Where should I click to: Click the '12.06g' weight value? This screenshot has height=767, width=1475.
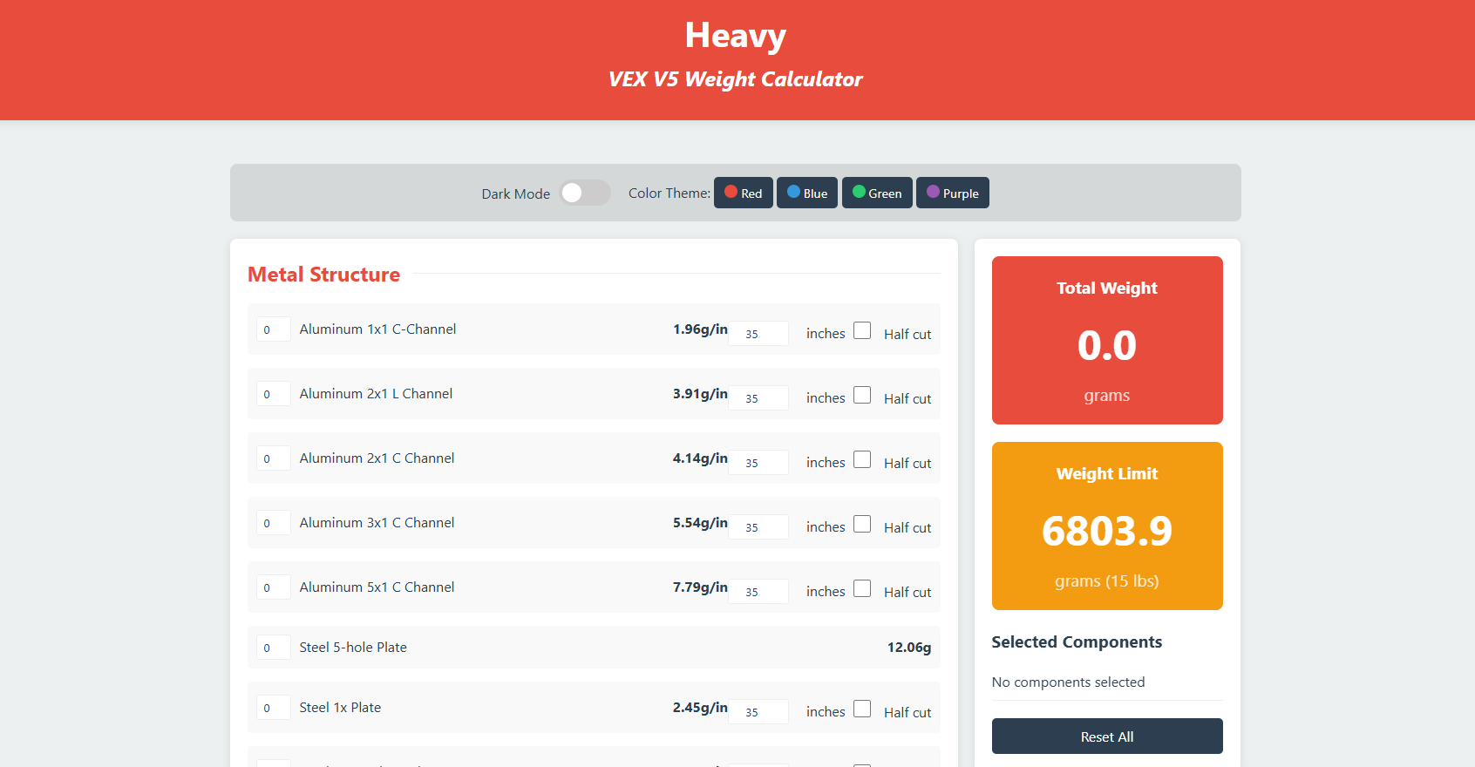tap(909, 648)
